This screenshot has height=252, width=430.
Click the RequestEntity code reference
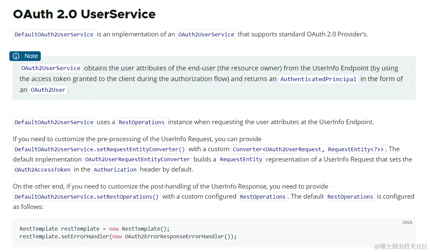click(x=241, y=159)
